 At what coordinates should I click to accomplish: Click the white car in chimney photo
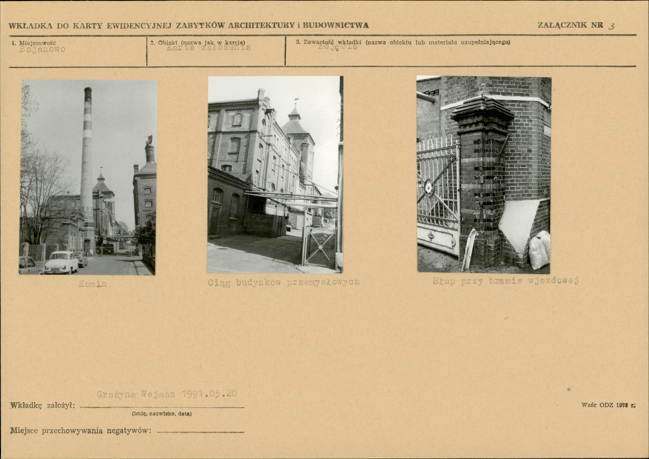61,263
